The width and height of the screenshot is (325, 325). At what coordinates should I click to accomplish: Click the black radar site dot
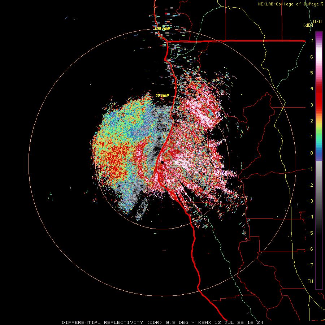pos(162,162)
